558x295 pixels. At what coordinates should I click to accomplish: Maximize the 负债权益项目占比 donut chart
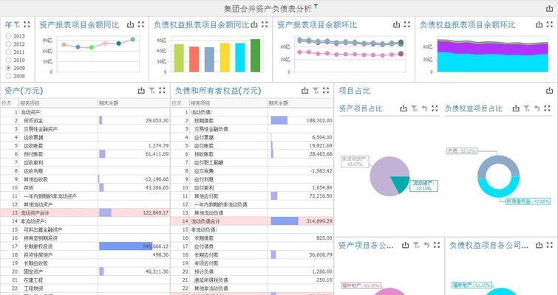[x=548, y=108]
